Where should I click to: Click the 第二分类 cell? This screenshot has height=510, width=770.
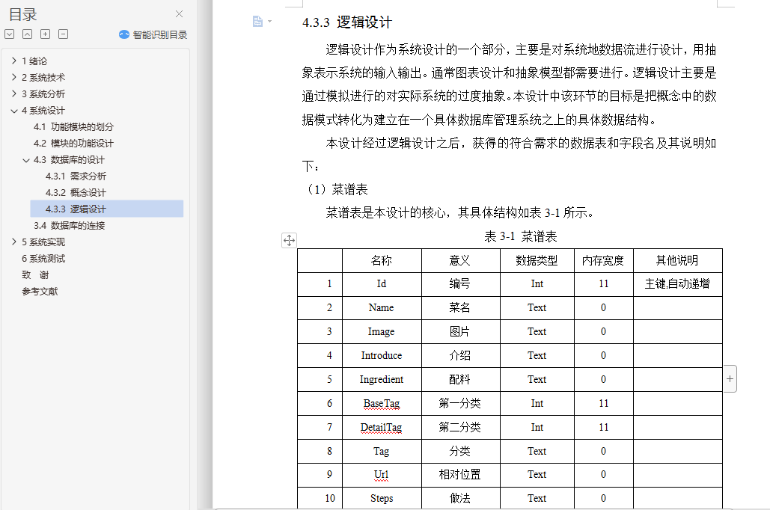[x=461, y=428]
